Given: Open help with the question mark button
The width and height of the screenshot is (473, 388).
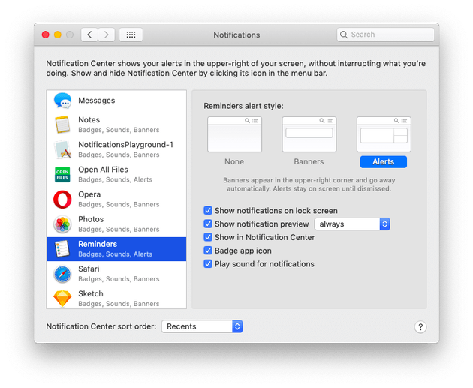Looking at the screenshot, I should pyautogui.click(x=420, y=326).
